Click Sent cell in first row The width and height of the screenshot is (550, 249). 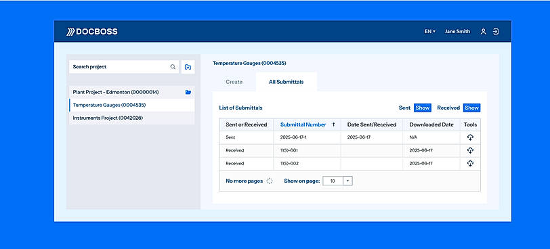click(230, 137)
